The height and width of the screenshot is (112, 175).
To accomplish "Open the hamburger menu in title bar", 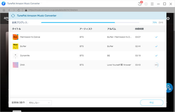I will [152, 4].
